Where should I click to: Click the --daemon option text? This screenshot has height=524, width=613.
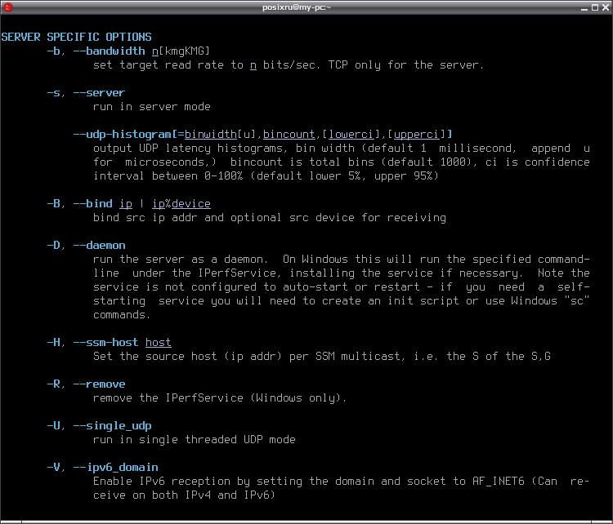[99, 246]
